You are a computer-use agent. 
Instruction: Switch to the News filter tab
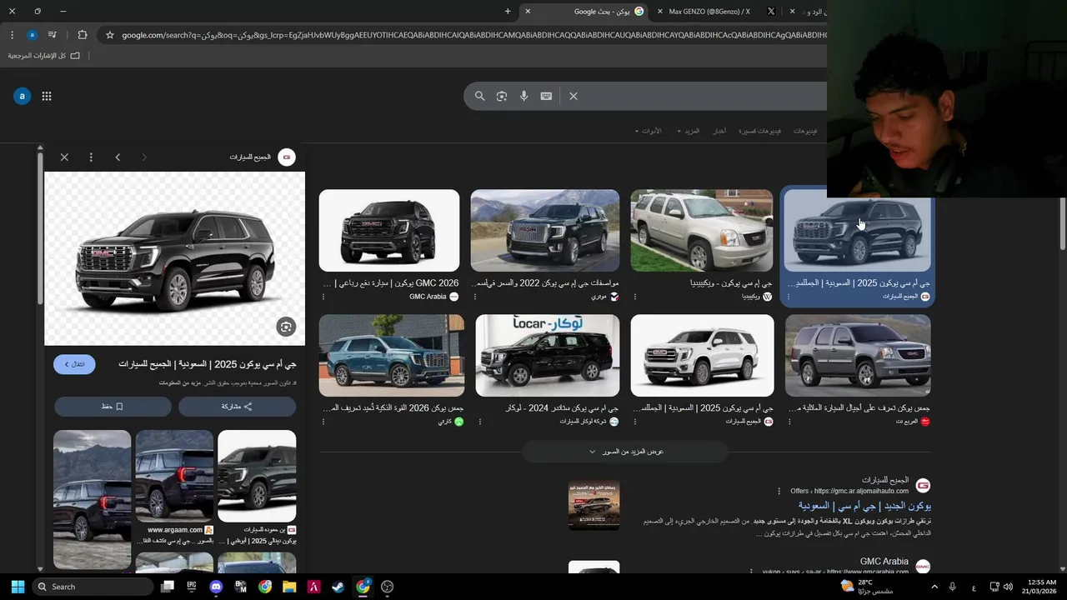tap(719, 131)
